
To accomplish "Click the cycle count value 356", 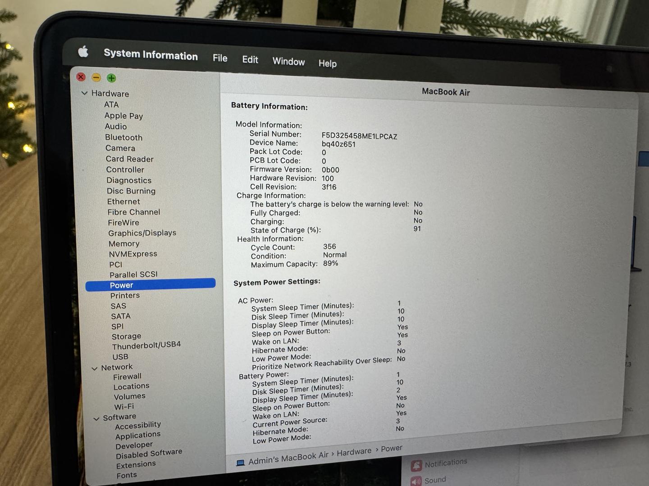I will coord(329,246).
